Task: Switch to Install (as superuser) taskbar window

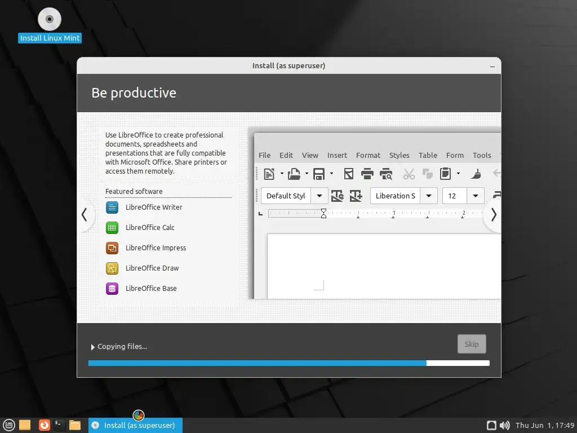Action: [135, 425]
